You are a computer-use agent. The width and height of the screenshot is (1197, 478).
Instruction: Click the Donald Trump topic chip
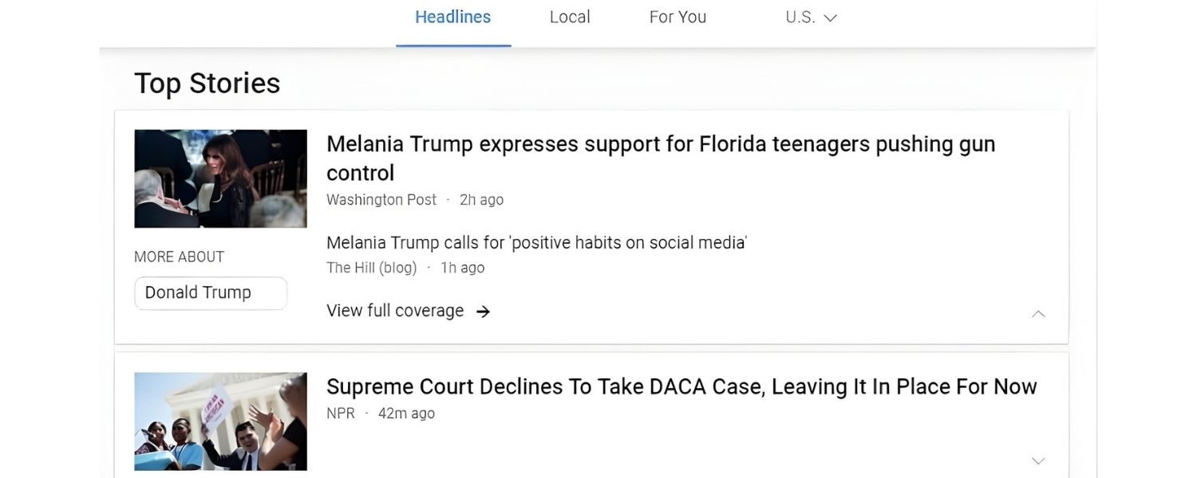(210, 292)
